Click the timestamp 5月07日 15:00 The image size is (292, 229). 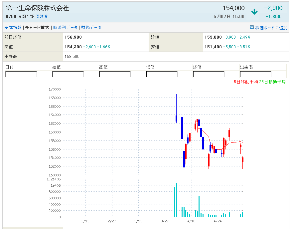pyautogui.click(x=229, y=17)
